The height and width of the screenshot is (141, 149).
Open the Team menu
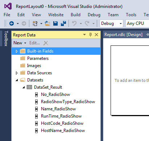click(x=113, y=15)
